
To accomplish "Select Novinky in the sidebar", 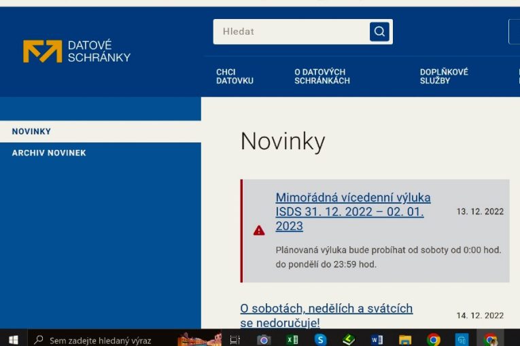I will [x=31, y=132].
